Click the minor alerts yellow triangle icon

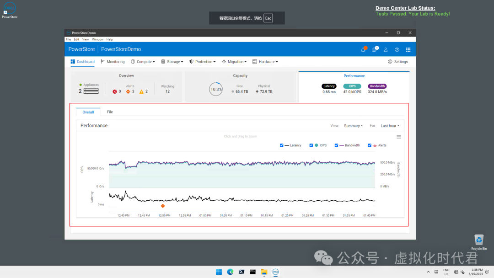pyautogui.click(x=141, y=91)
